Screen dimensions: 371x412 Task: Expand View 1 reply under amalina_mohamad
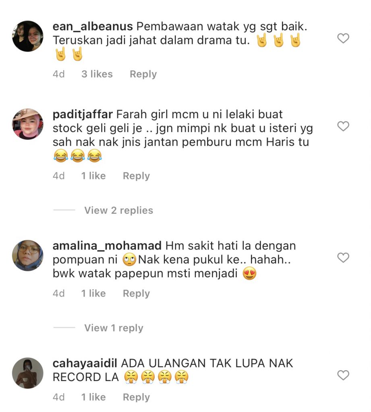114,328
